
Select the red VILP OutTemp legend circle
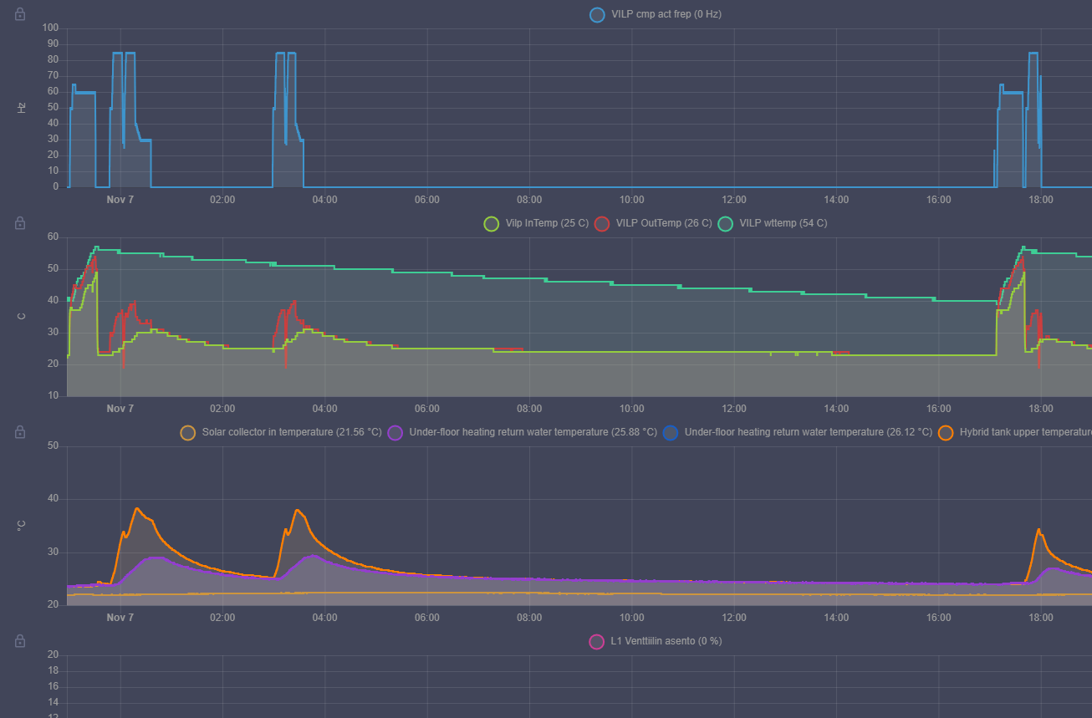601,223
